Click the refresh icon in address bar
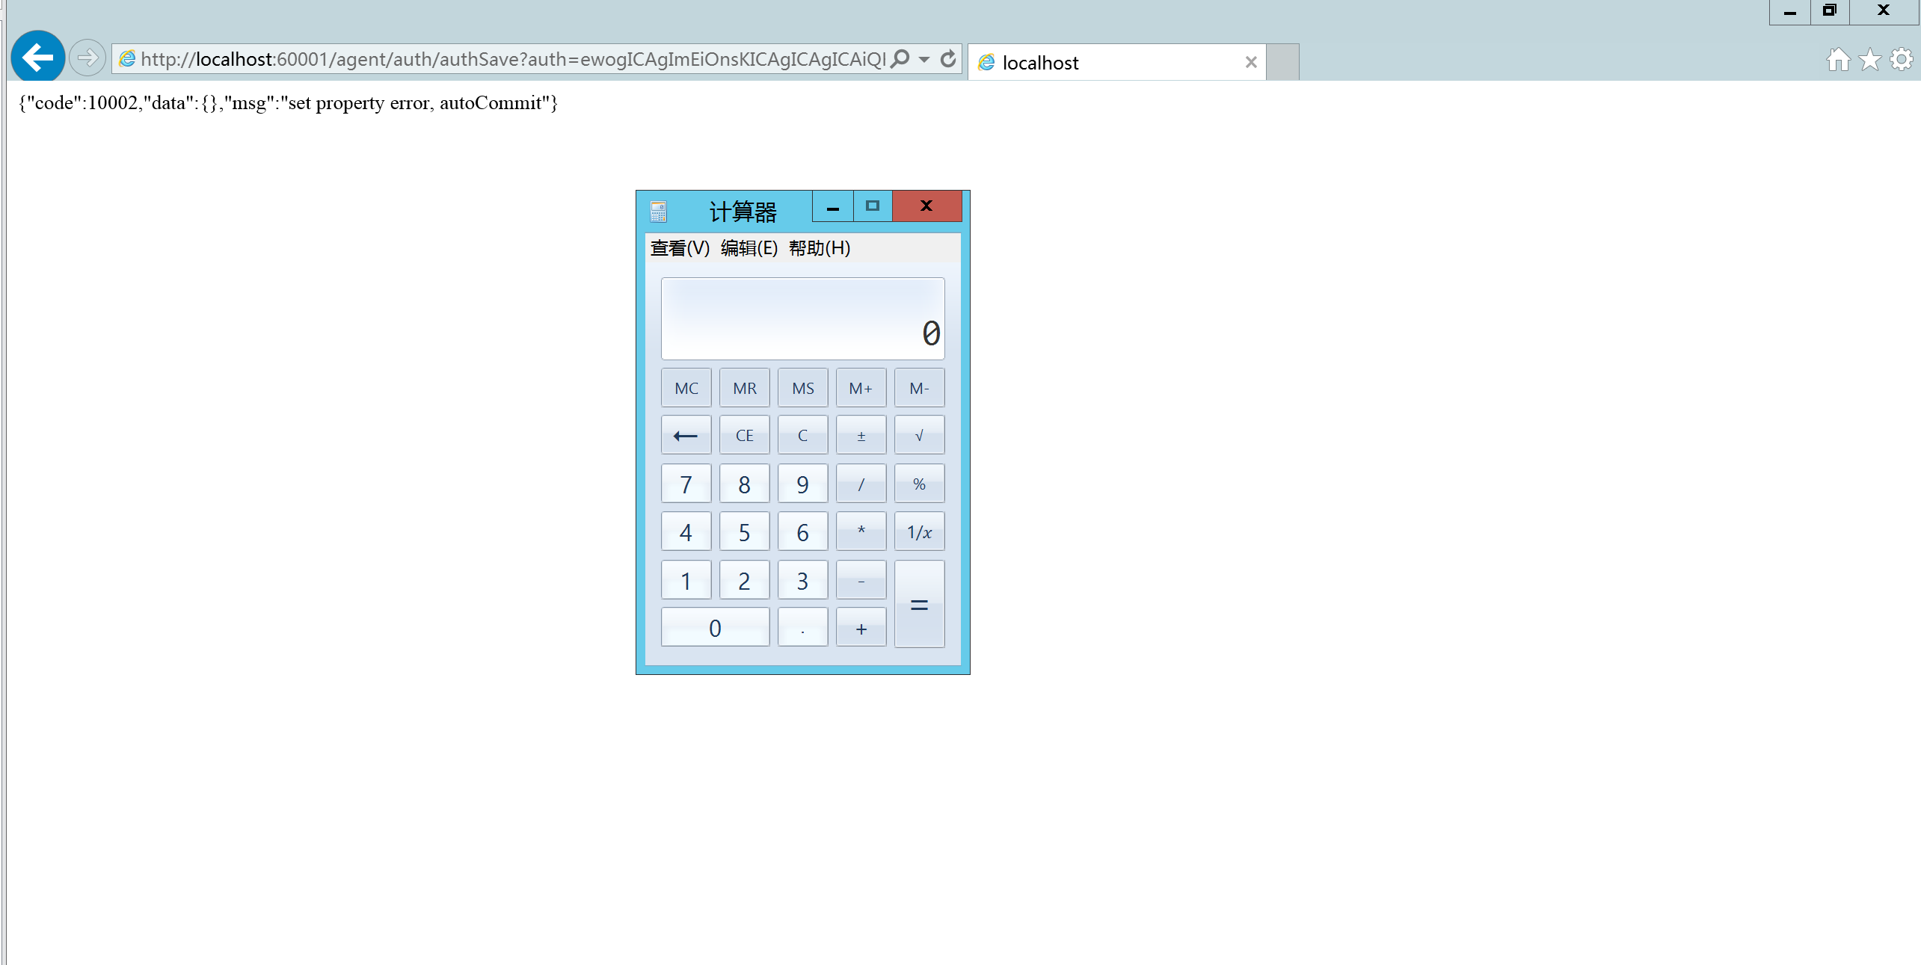The width and height of the screenshot is (1921, 965). coord(948,59)
